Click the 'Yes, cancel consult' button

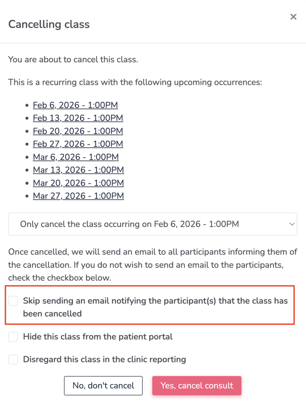(197, 385)
